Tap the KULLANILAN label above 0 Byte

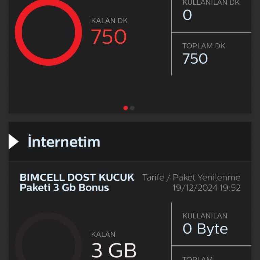pyautogui.click(x=205, y=216)
